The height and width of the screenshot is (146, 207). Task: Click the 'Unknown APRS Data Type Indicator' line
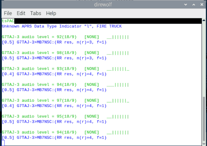pyautogui.click(x=62, y=26)
